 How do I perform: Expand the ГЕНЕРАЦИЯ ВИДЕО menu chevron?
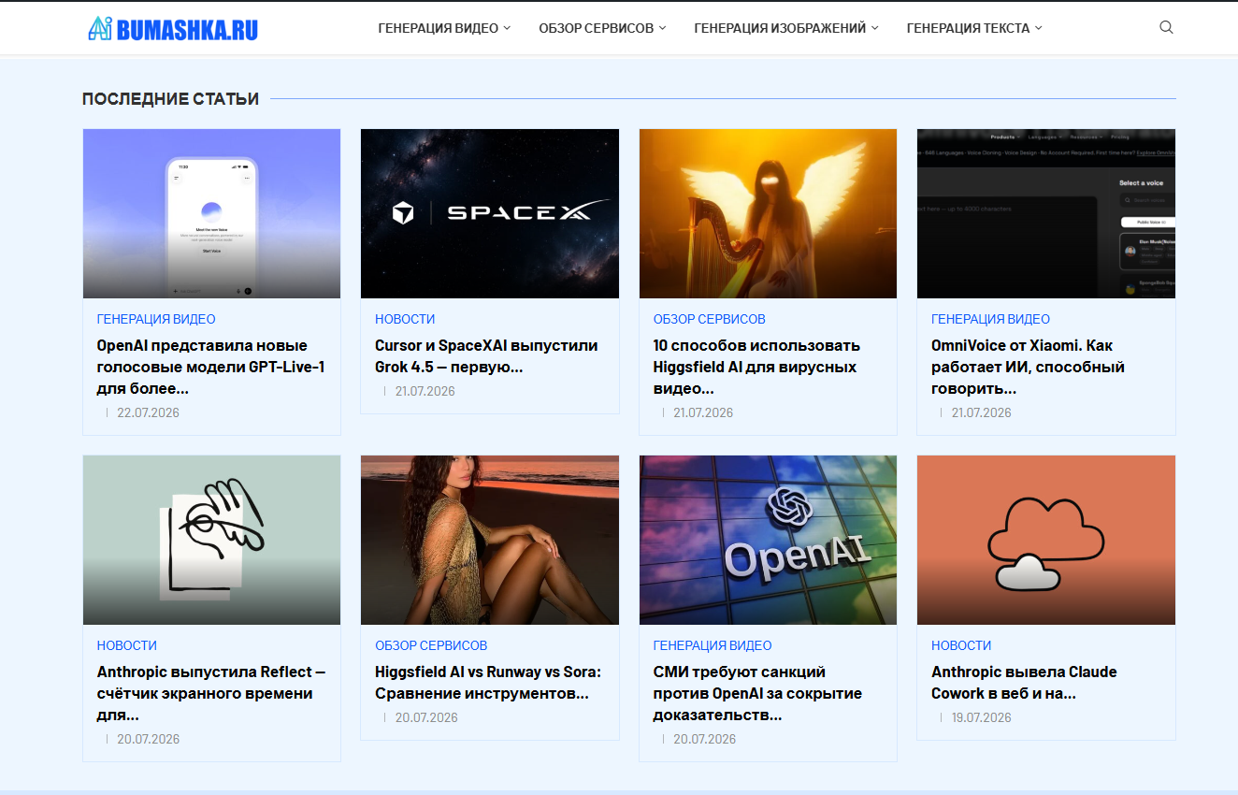507,28
